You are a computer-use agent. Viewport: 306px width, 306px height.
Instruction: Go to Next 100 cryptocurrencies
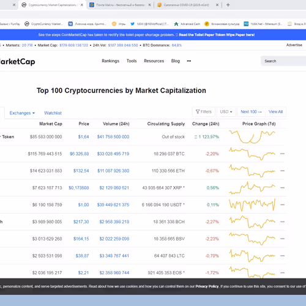251,111
